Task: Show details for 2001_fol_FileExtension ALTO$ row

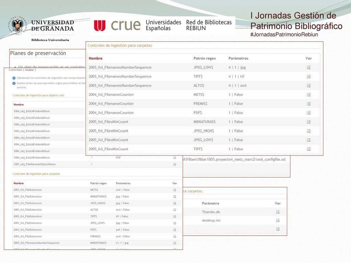Action: point(174,210)
